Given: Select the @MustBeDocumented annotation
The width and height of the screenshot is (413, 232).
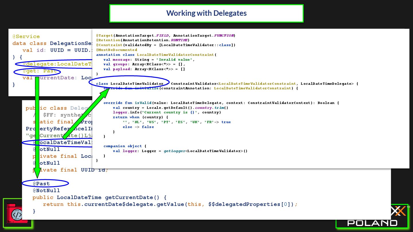Looking at the screenshot, I should click(116, 50).
